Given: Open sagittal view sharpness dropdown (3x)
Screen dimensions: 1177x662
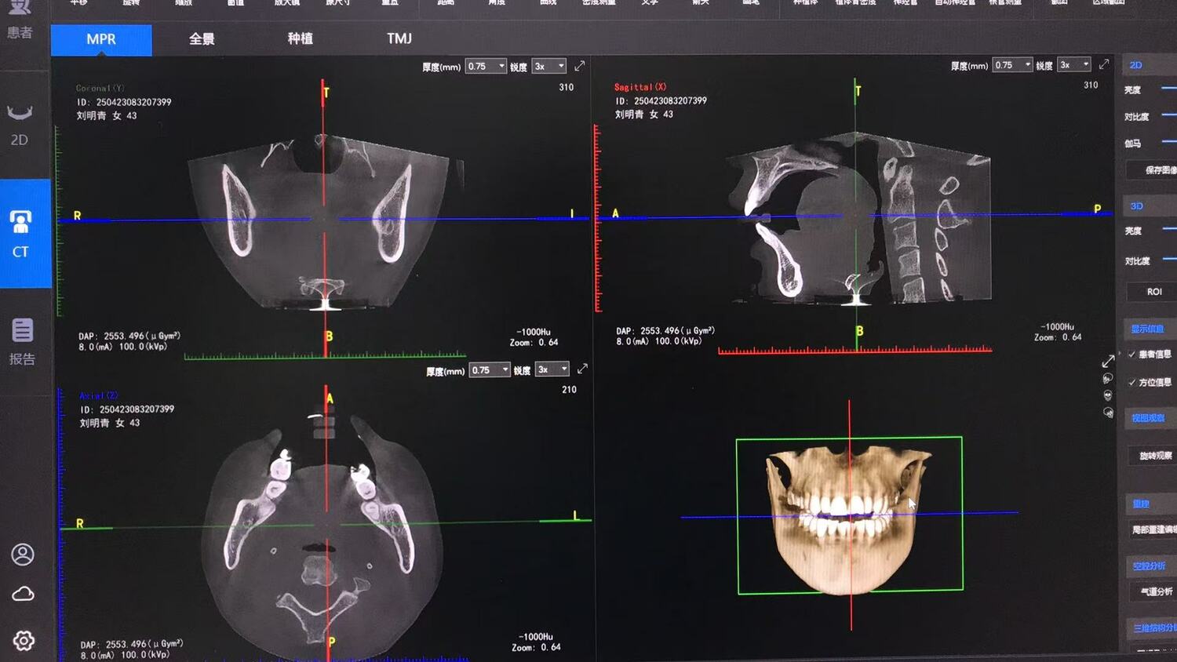Looking at the screenshot, I should (1074, 65).
